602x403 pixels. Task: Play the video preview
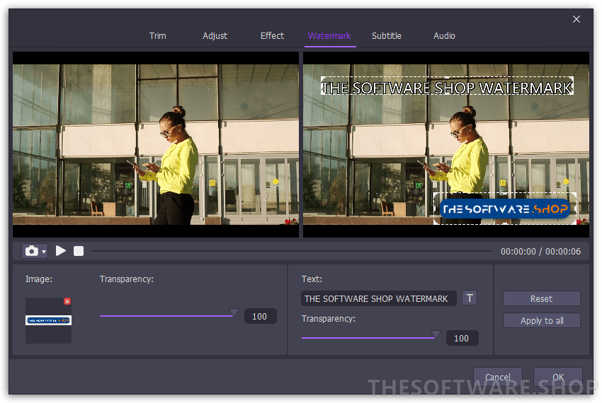coord(61,251)
